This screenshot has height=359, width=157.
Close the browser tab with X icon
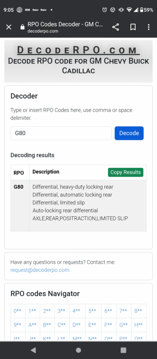(x=9, y=27)
